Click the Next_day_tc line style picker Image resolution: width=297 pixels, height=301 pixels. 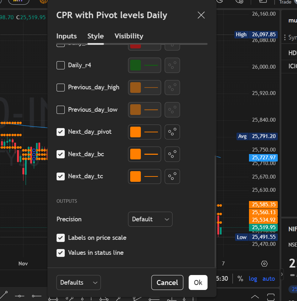coord(144,176)
